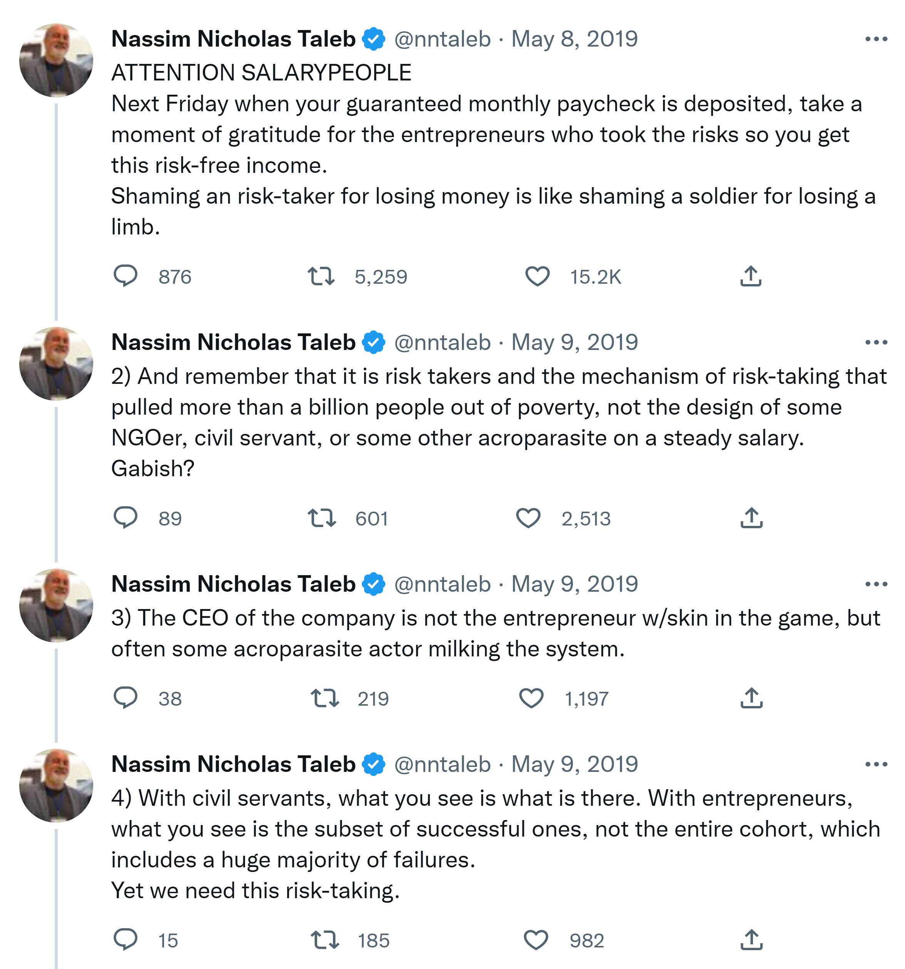This screenshot has height=969, width=905.
Task: Share the ATTENTION SALARYPEOPLE tweet
Action: 751,276
